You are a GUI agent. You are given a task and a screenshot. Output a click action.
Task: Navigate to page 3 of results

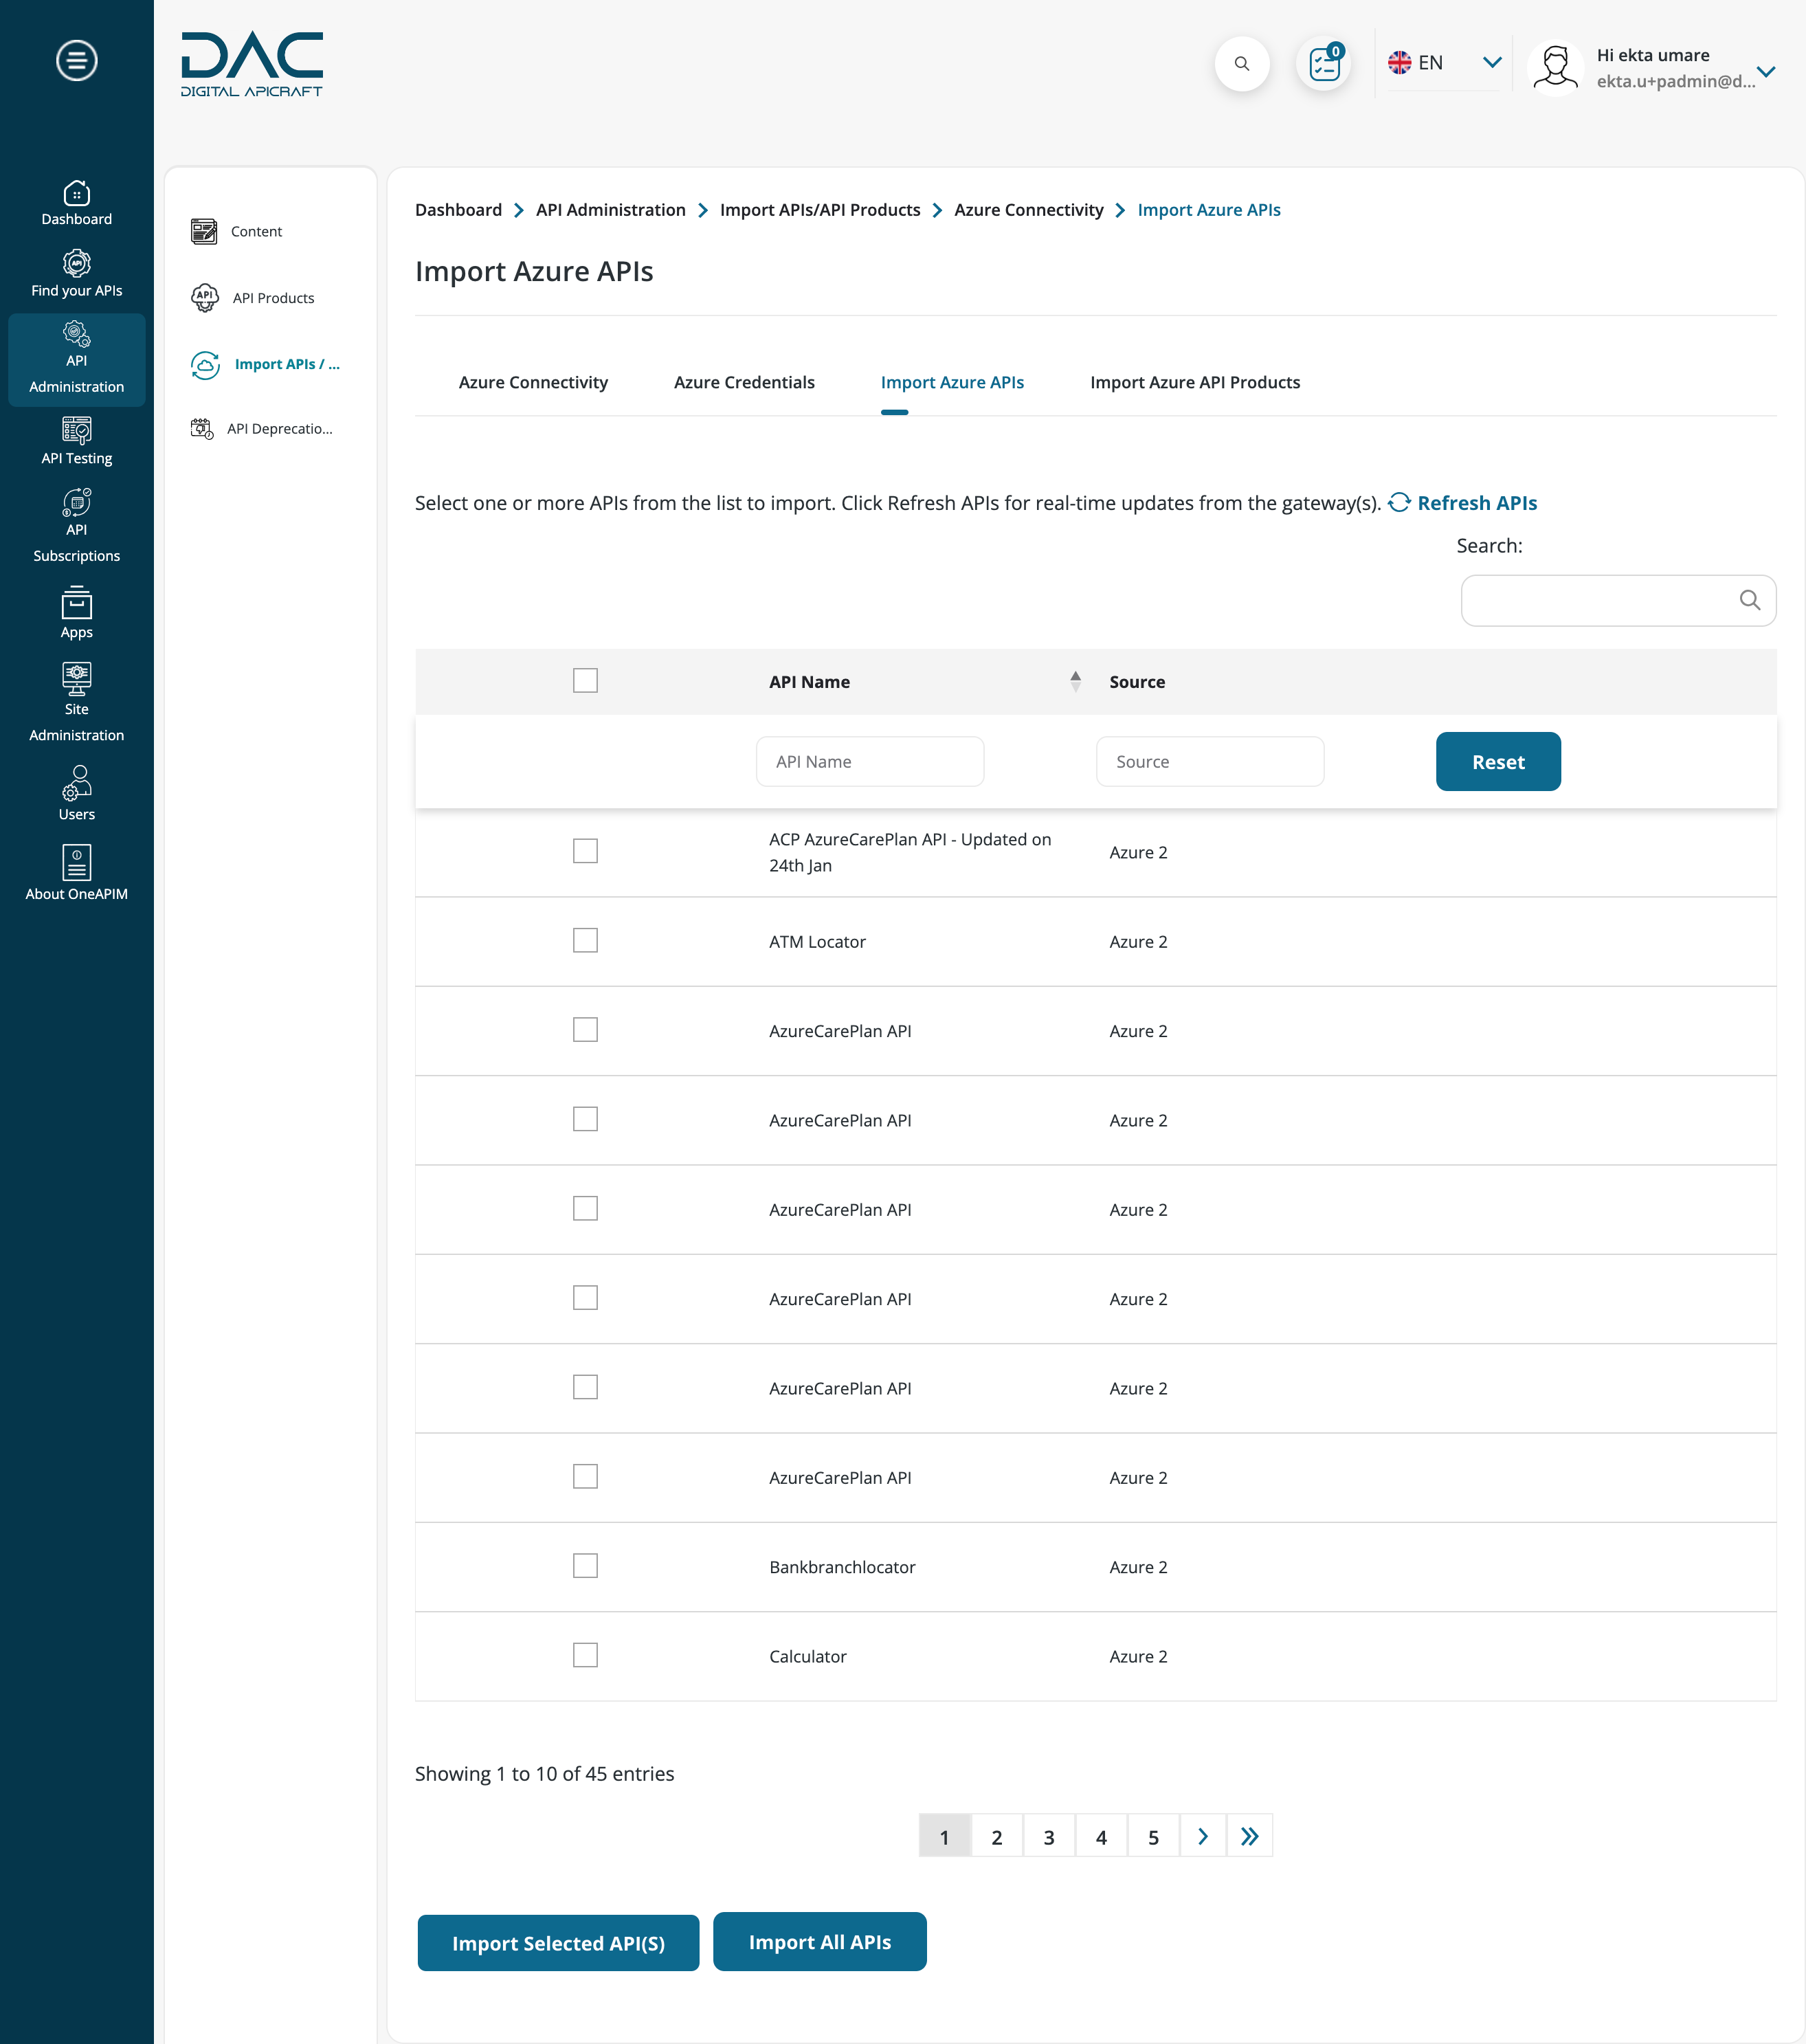1049,1834
